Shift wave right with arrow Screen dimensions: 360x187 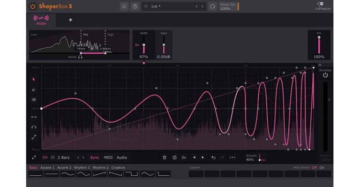[202, 158]
